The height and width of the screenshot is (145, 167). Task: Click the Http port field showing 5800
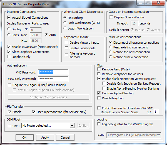36,41
